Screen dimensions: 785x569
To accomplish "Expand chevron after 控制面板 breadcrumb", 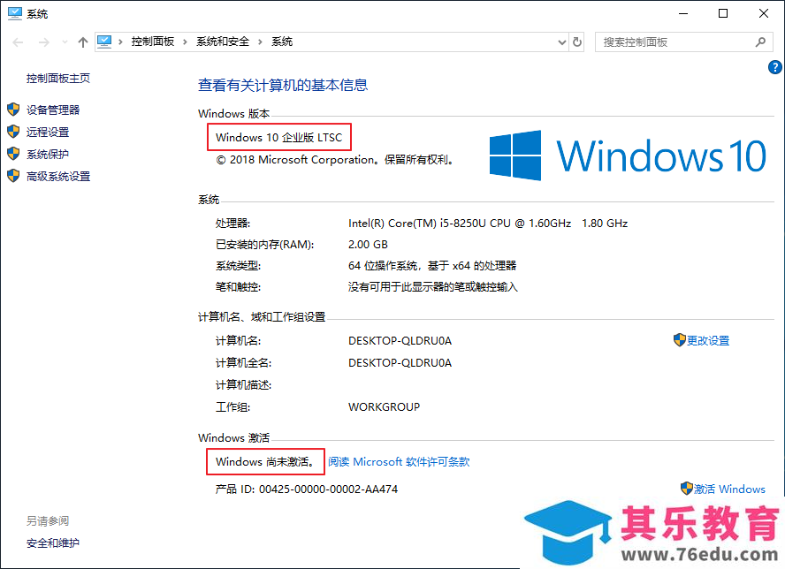I will point(186,42).
